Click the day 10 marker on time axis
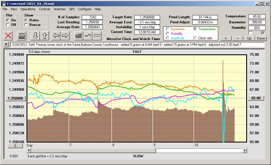 196,145
